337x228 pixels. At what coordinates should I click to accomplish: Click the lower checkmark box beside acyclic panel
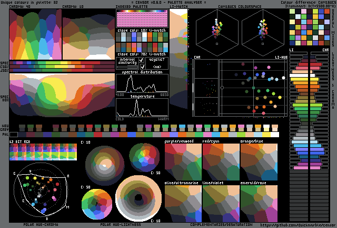click(x=142, y=66)
